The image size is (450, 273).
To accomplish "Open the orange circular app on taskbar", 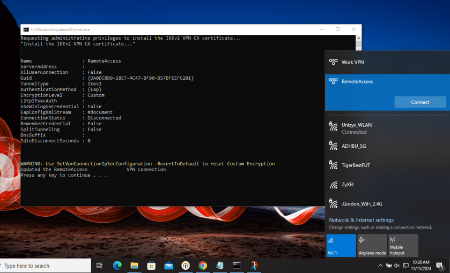I will coord(186,266).
